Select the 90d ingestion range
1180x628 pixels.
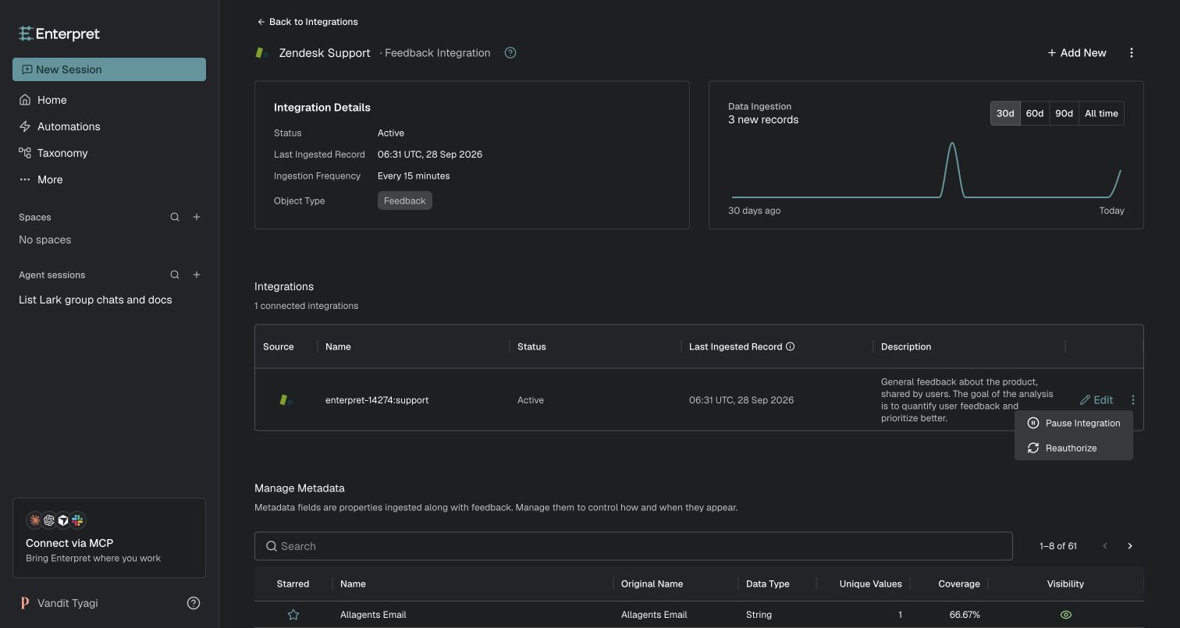(1064, 113)
